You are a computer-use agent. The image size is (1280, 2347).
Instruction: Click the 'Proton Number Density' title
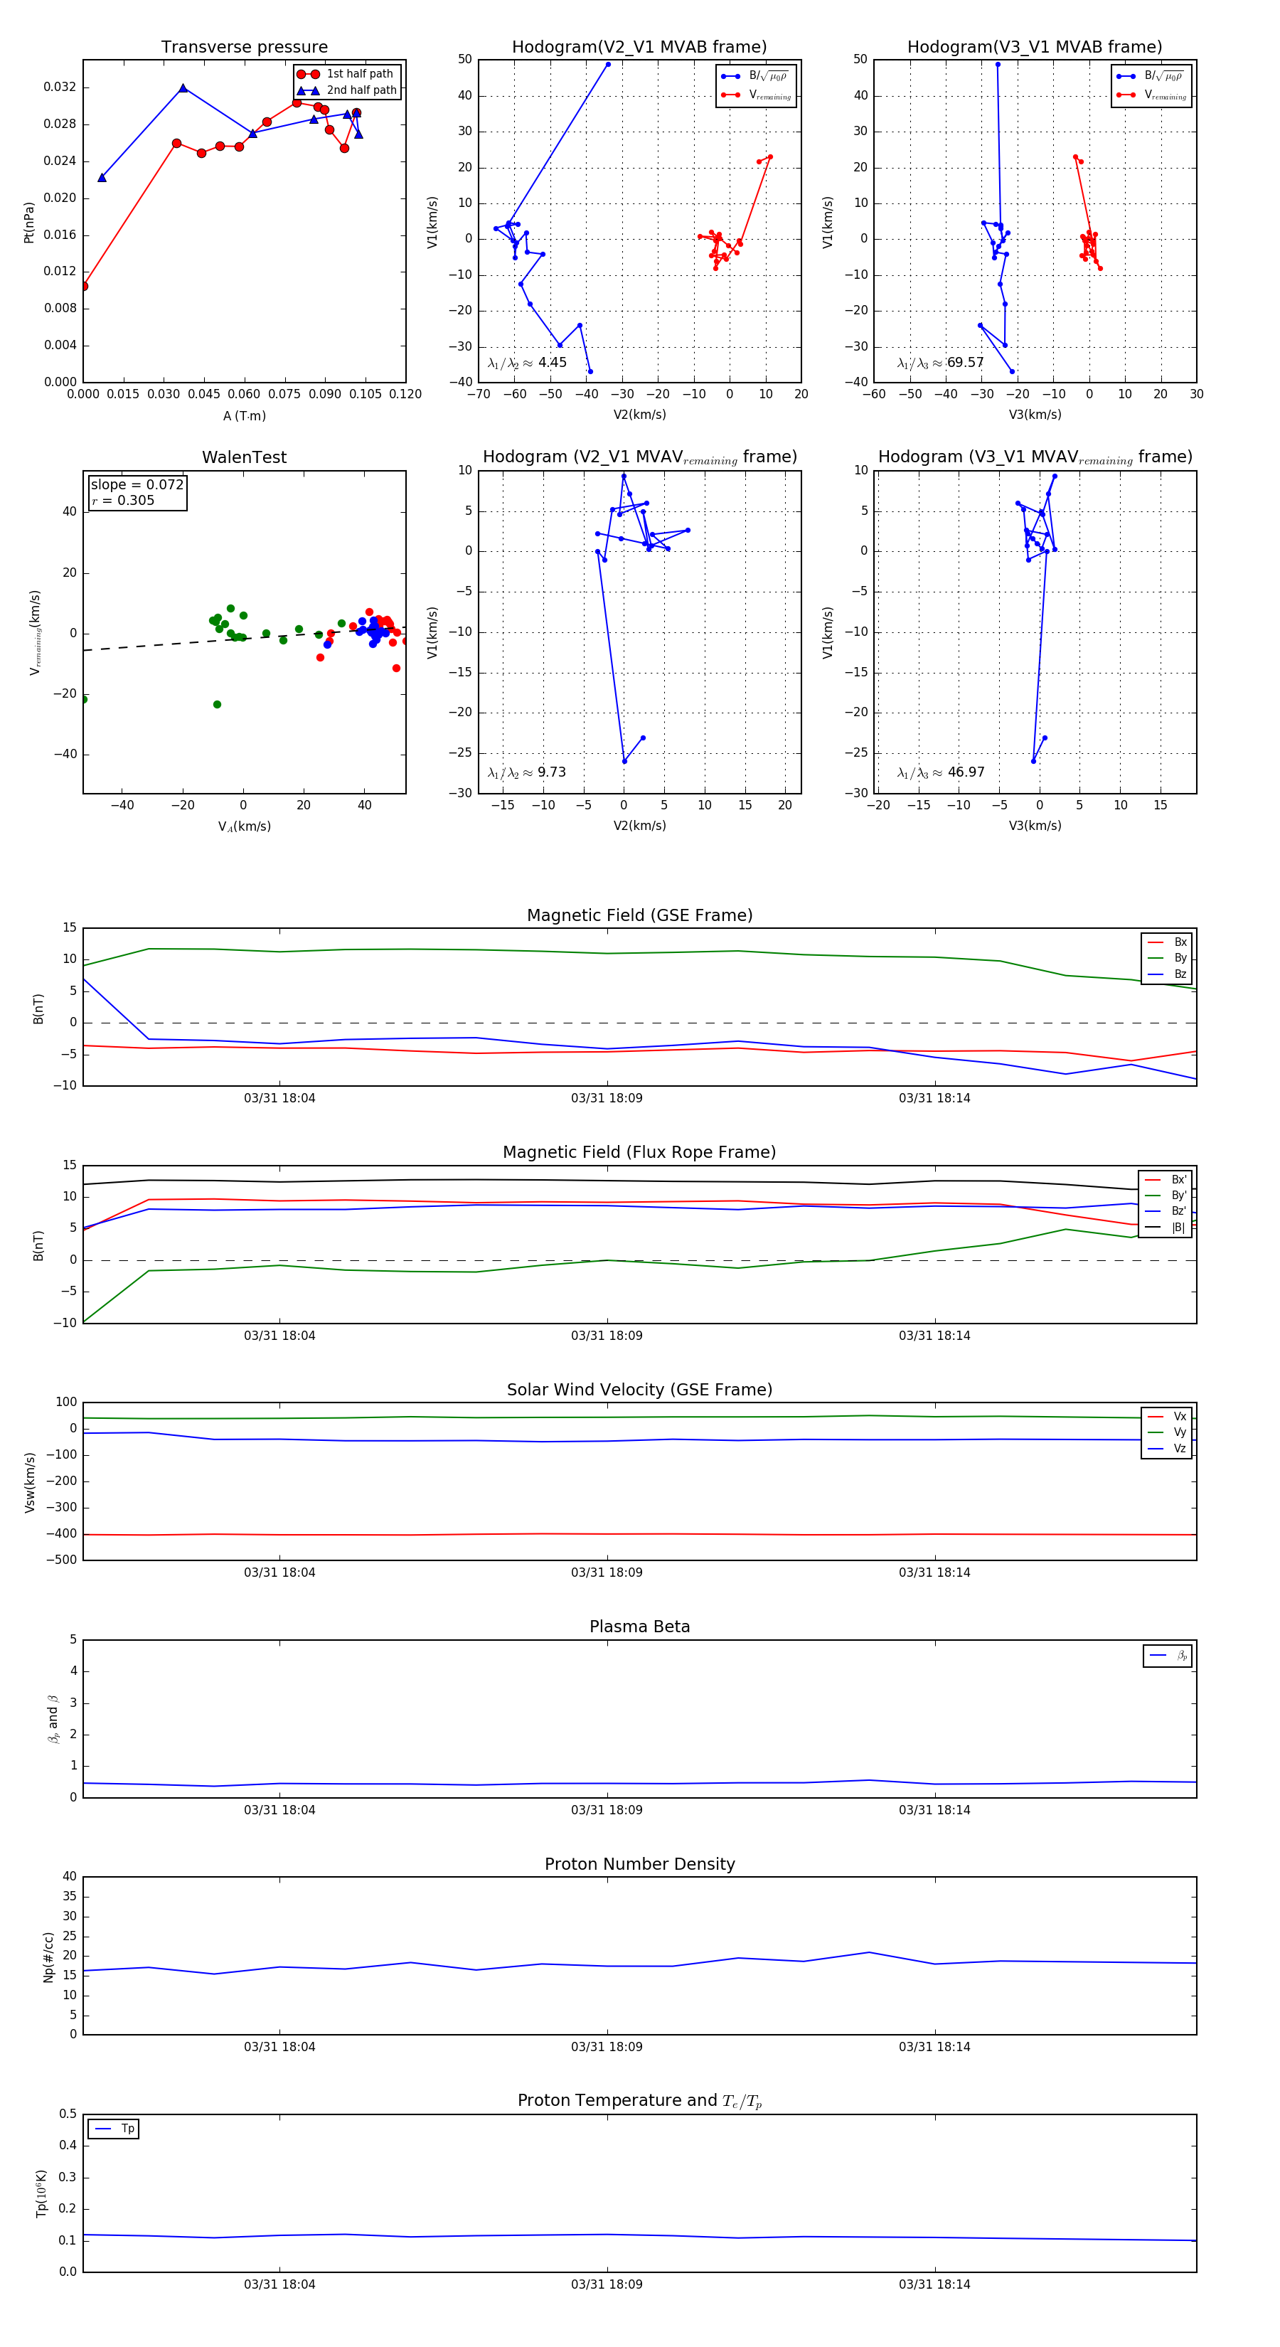coord(639,1864)
